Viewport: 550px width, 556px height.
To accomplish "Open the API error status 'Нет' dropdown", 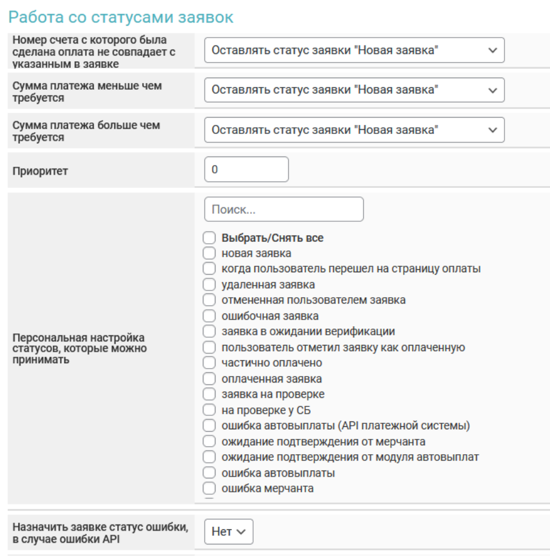I will [x=228, y=532].
